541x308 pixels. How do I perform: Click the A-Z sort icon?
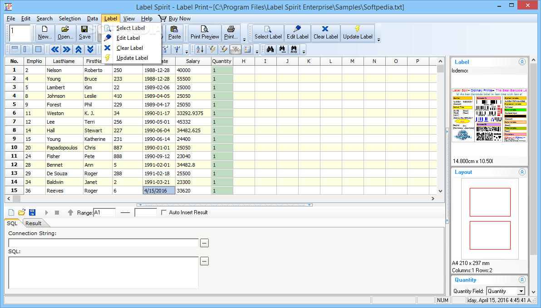pos(200,49)
